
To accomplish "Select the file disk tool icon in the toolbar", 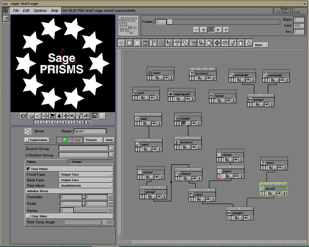I will [x=146, y=43].
